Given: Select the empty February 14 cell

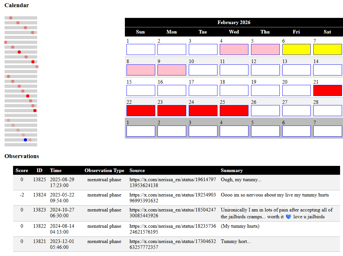Looking at the screenshot, I should tap(327, 70).
